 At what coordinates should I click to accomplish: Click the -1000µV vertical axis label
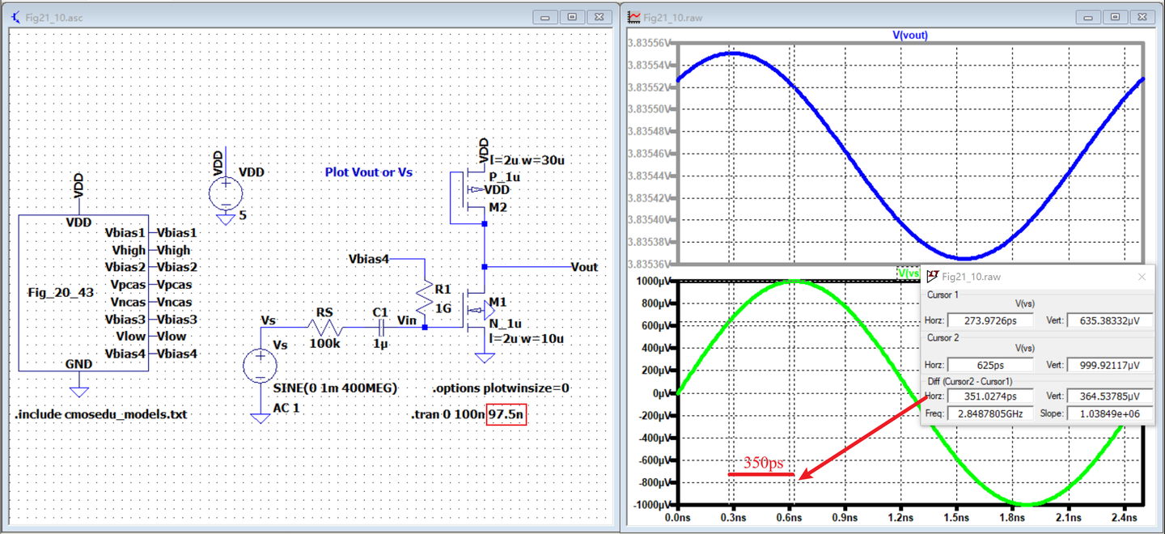point(654,505)
